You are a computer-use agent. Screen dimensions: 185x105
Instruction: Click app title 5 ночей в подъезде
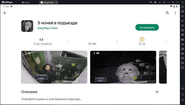[57, 23]
